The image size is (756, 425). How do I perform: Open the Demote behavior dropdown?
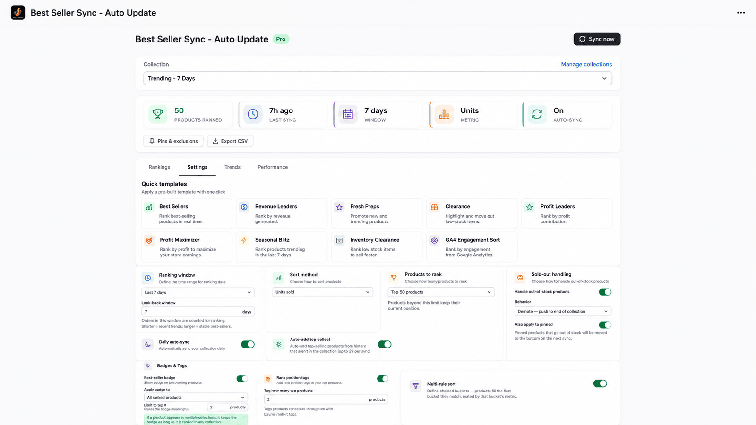tap(563, 311)
